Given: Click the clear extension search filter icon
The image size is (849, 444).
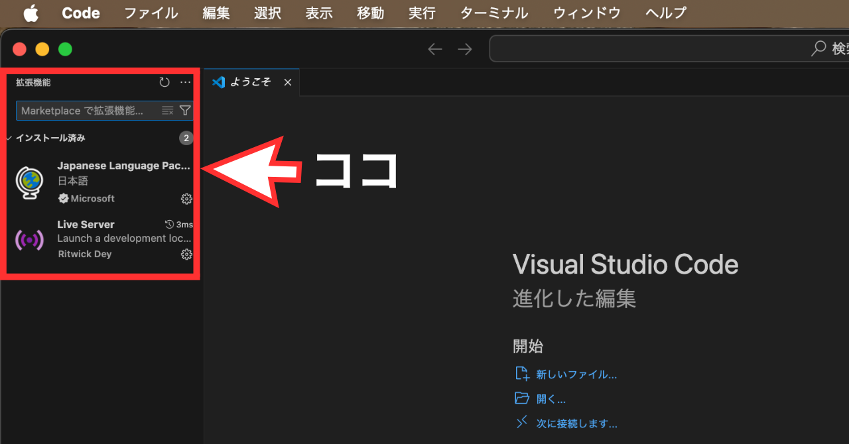Looking at the screenshot, I should point(168,110).
